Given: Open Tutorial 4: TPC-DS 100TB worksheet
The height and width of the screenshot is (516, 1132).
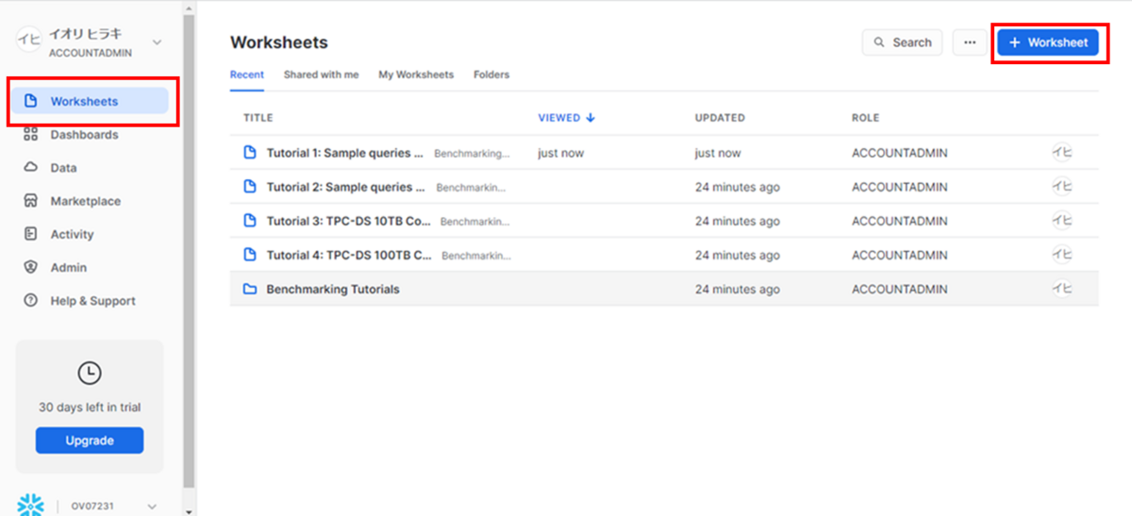Looking at the screenshot, I should pyautogui.click(x=350, y=255).
